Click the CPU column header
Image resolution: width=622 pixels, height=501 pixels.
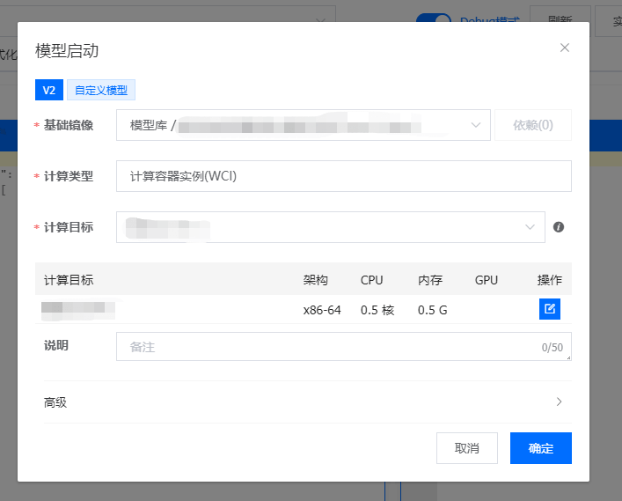tap(371, 280)
